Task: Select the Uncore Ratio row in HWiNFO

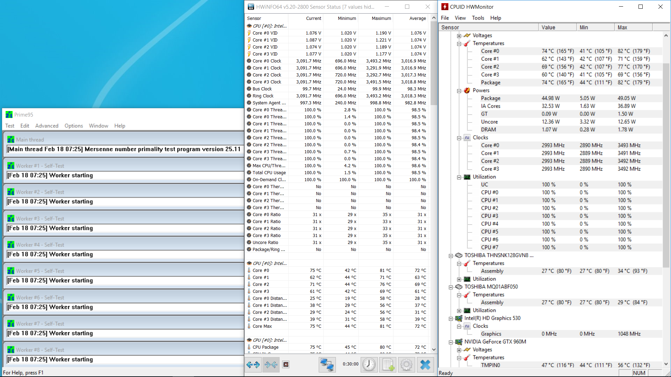Action: click(337, 242)
